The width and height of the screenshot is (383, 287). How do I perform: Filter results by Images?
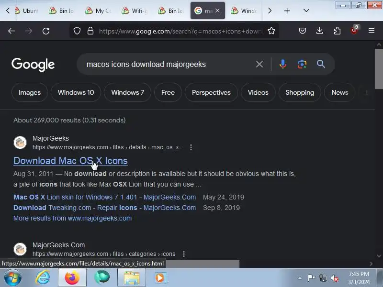tap(30, 92)
